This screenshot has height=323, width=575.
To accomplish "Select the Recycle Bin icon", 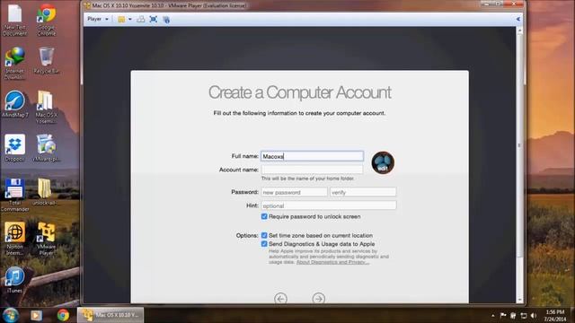I will [x=46, y=61].
